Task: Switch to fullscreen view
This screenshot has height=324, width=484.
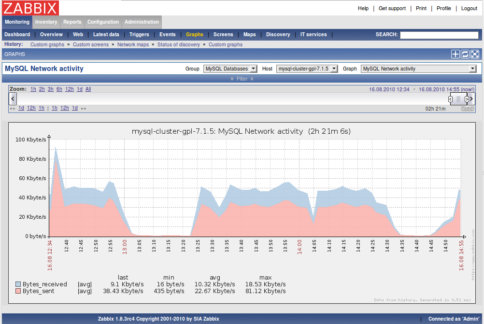Action: (x=474, y=54)
